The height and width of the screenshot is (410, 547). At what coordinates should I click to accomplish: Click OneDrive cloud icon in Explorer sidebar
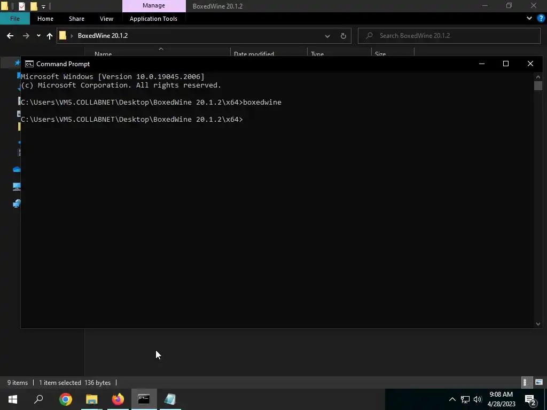17,169
